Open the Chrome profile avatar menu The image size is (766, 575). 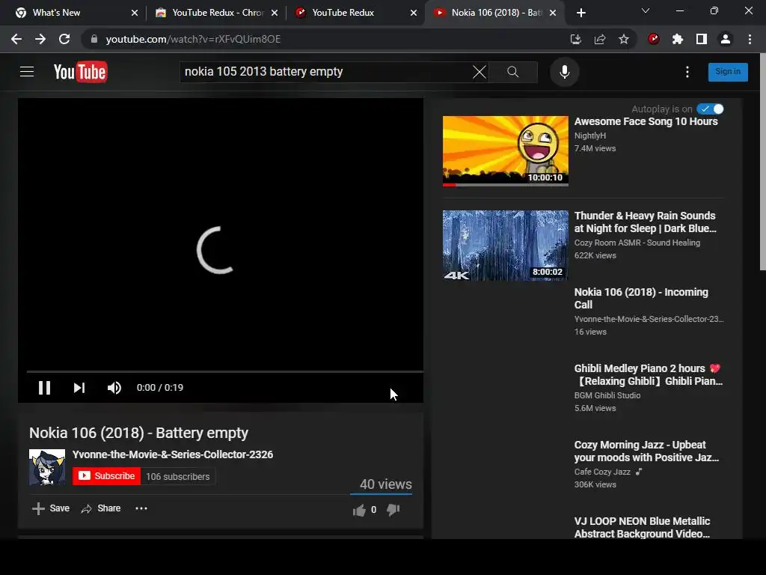click(726, 39)
